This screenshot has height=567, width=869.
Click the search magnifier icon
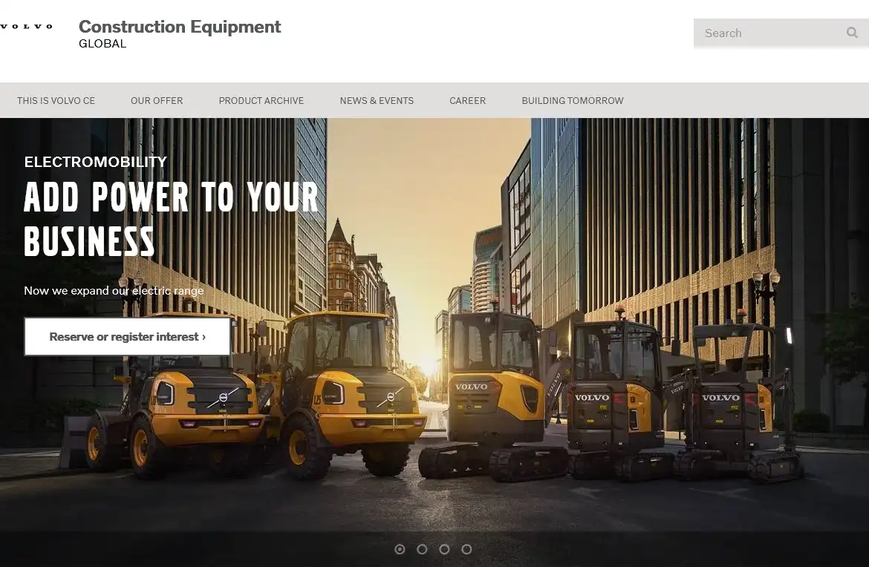[852, 33]
